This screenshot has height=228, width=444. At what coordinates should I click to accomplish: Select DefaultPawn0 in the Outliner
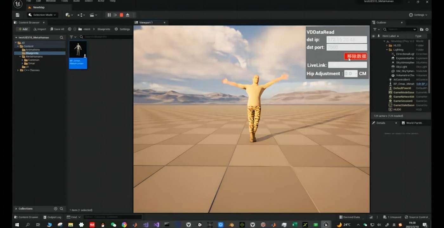(x=402, y=88)
